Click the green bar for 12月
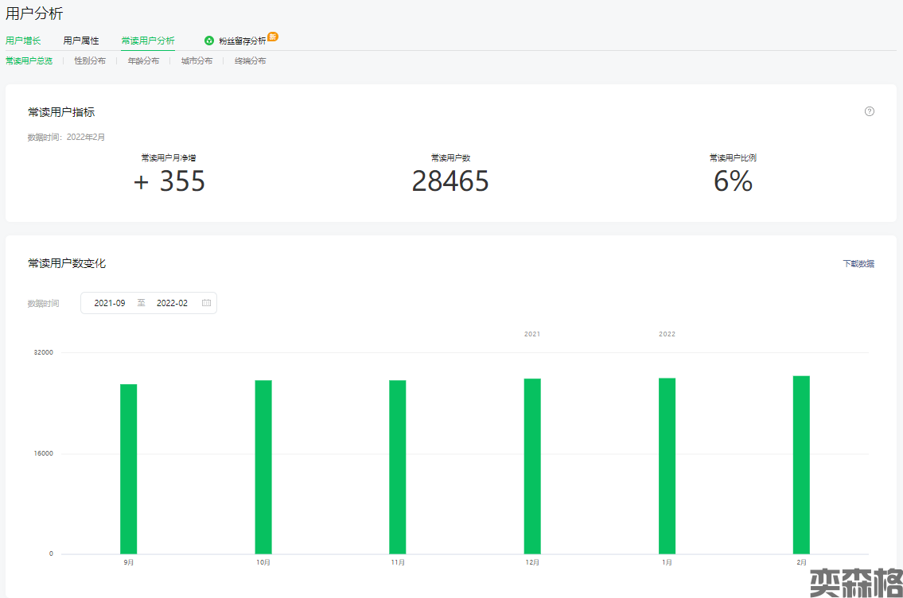Screen dimensions: 903x598 pos(532,466)
